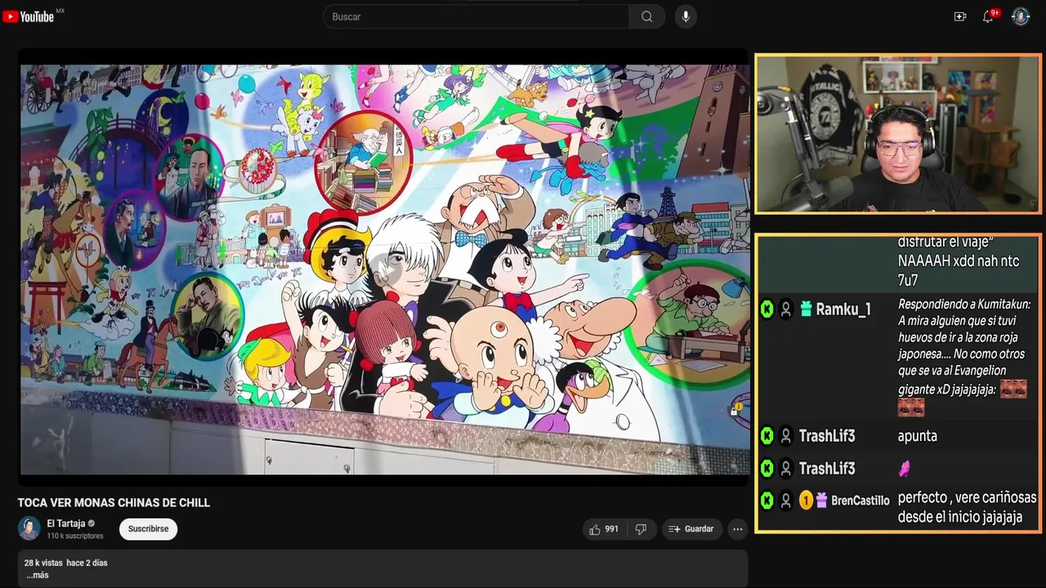Image resolution: width=1046 pixels, height=588 pixels.
Task: Click the video title text
Action: click(114, 502)
